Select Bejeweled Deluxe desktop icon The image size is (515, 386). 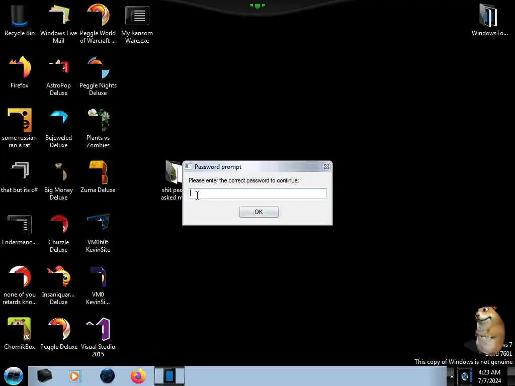[x=58, y=128]
